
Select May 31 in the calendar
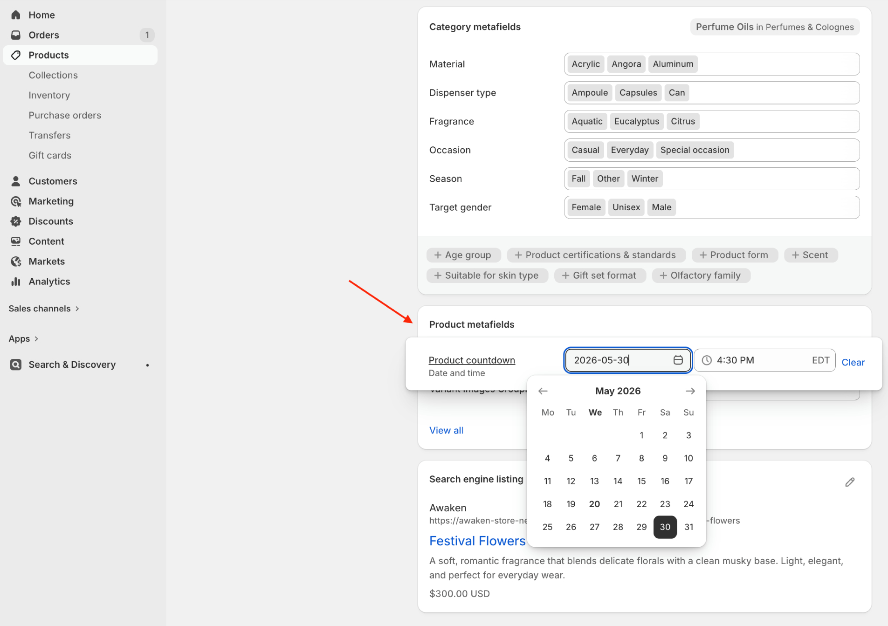(688, 527)
